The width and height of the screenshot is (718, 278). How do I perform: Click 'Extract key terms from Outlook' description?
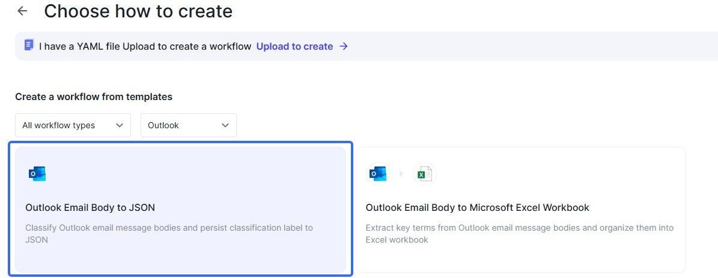[520, 233]
